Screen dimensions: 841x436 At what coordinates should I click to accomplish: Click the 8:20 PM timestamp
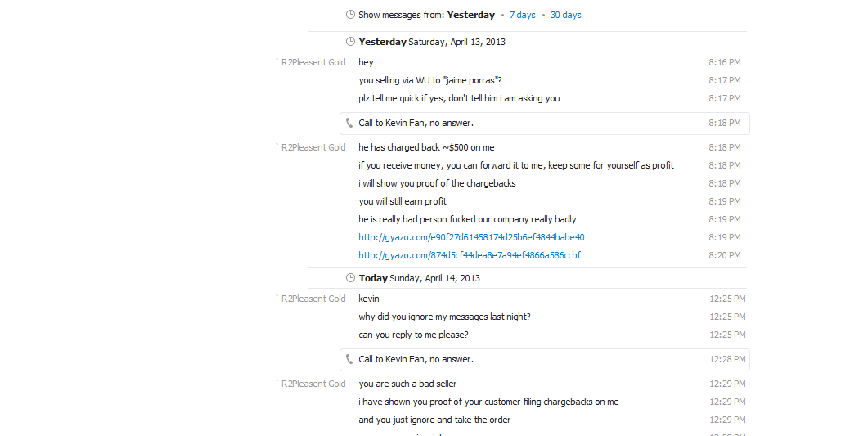point(724,255)
